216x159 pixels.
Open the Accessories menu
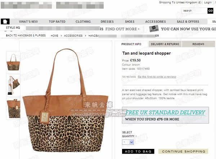[x=156, y=22]
